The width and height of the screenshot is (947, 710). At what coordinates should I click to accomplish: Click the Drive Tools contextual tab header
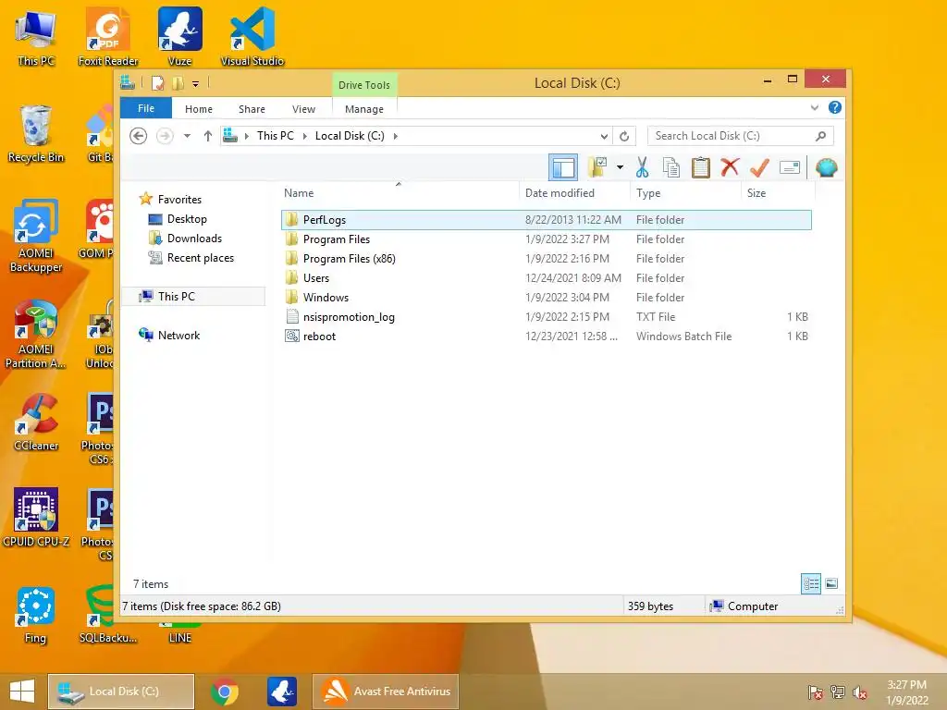point(364,84)
